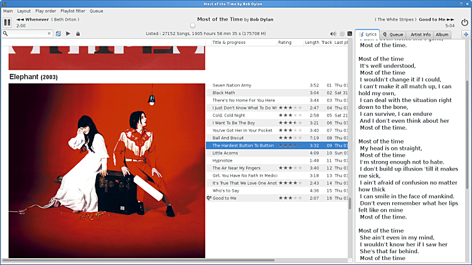Clear the search field with X
The width and height of the screenshot is (472, 265).
coord(50,34)
